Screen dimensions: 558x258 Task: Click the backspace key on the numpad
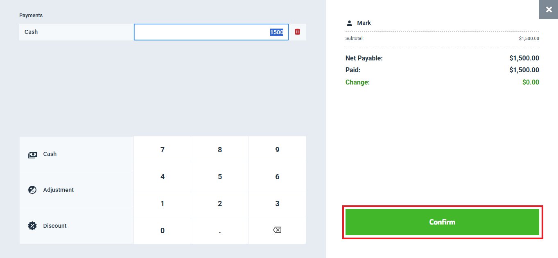pos(277,230)
